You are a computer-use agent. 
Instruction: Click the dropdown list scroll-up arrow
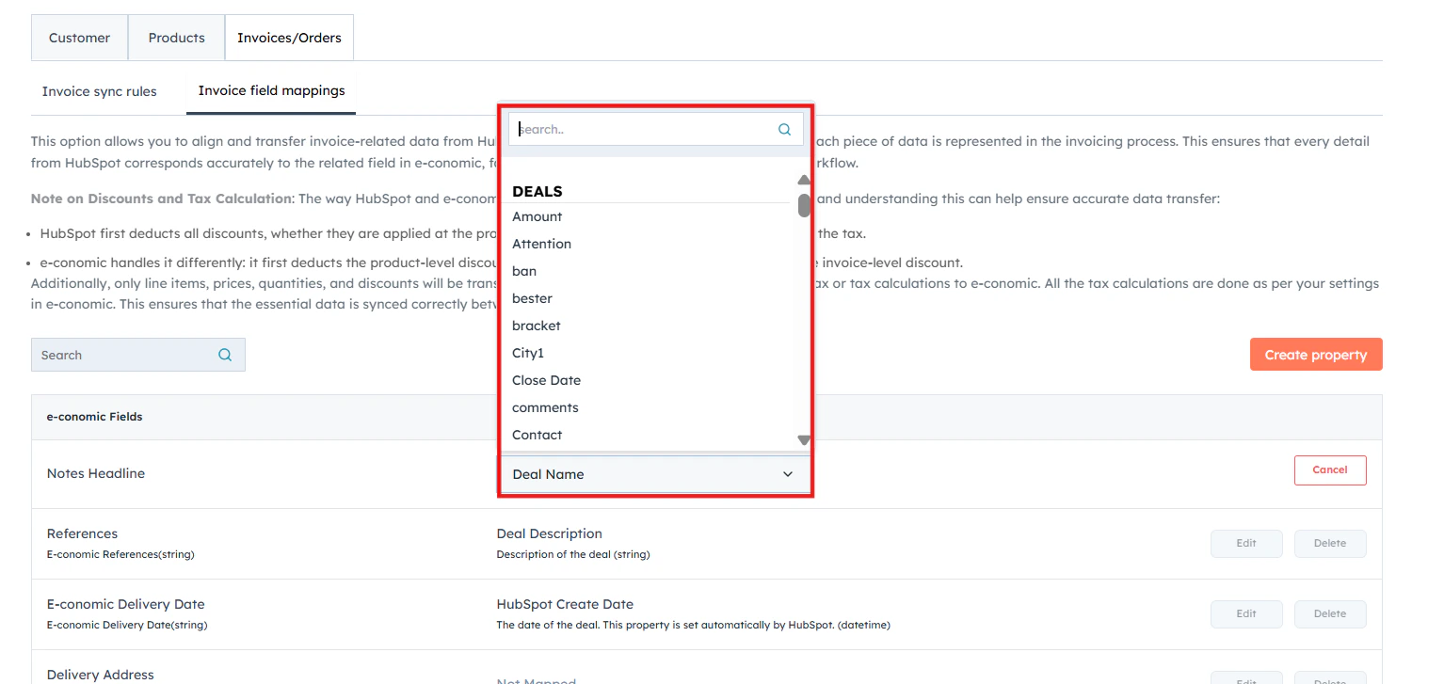tap(804, 180)
